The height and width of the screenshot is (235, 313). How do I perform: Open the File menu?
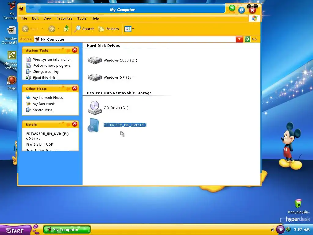click(x=24, y=18)
